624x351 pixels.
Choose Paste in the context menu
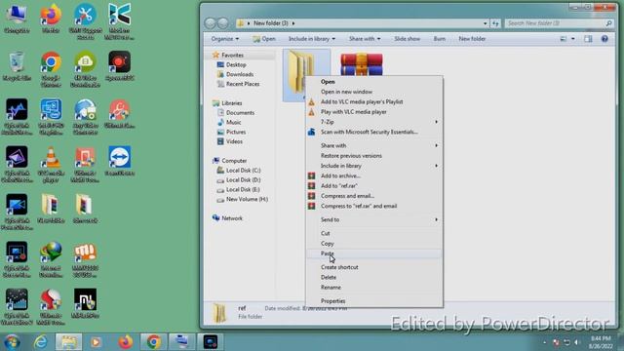click(374, 253)
